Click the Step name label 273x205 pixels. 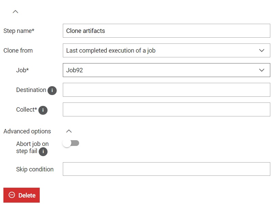[x=19, y=31]
